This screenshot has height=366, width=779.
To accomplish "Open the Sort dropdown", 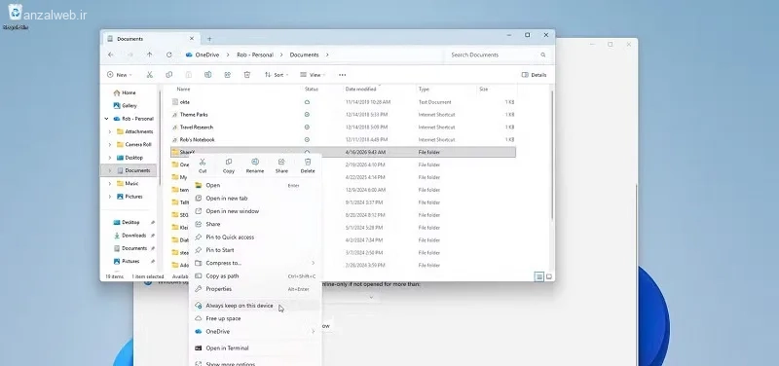I will (277, 75).
